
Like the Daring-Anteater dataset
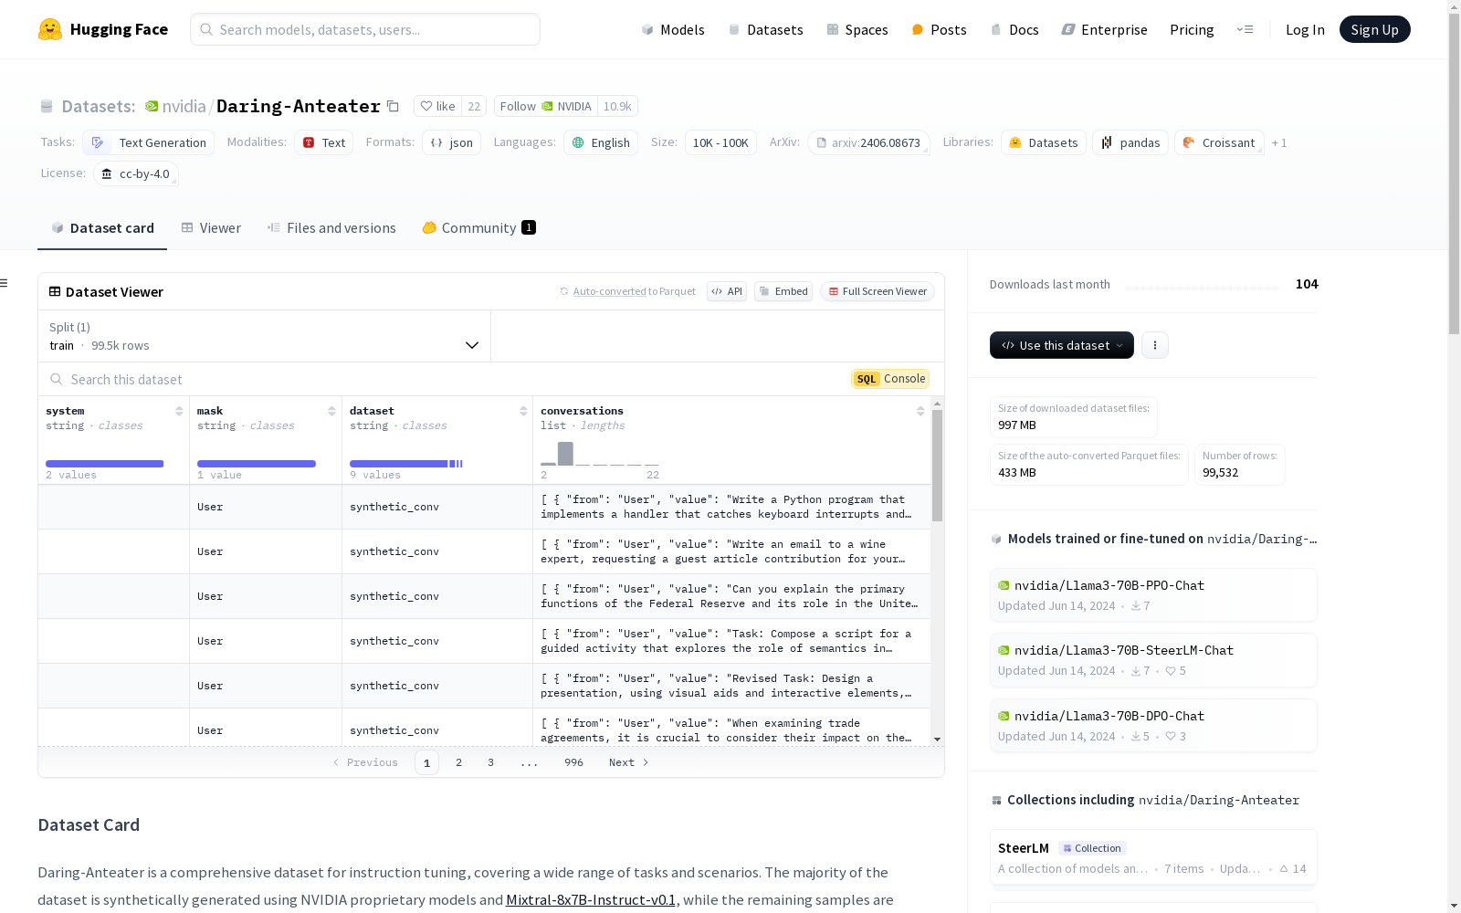coord(438,106)
